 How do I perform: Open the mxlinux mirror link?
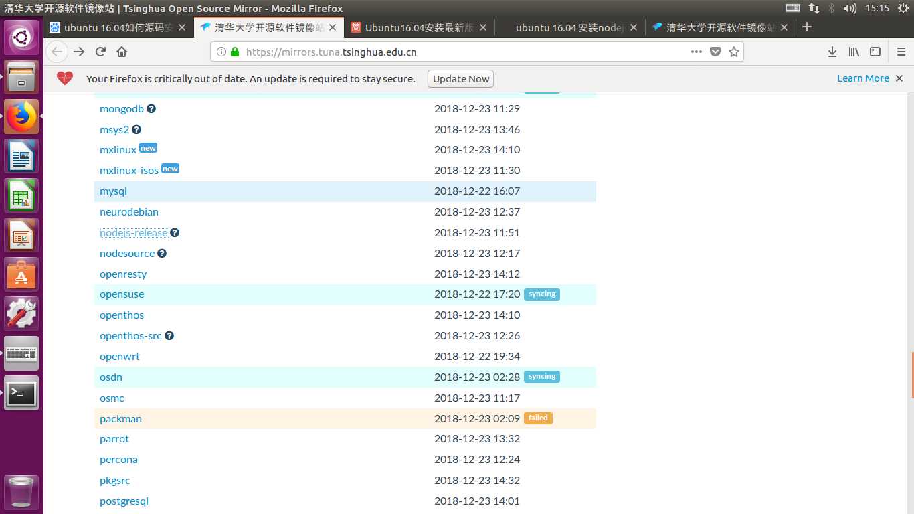click(x=118, y=150)
